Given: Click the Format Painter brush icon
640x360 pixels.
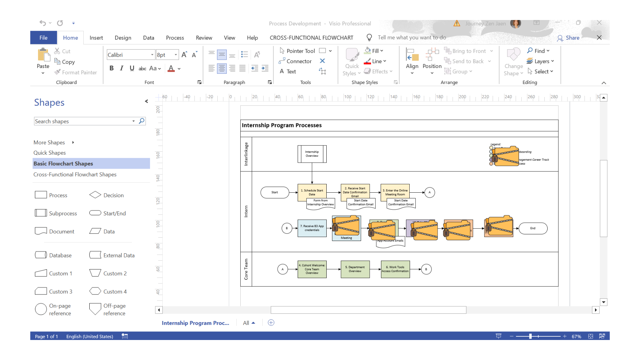Looking at the screenshot, I should coord(57,72).
